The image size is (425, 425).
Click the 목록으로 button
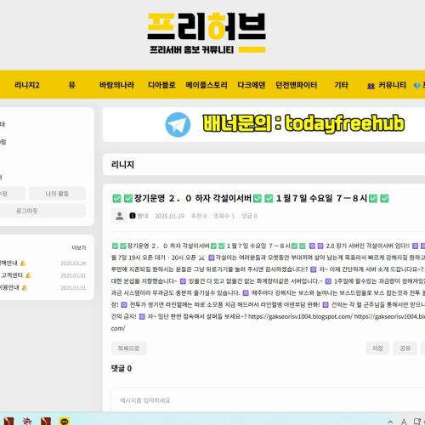tap(128, 348)
